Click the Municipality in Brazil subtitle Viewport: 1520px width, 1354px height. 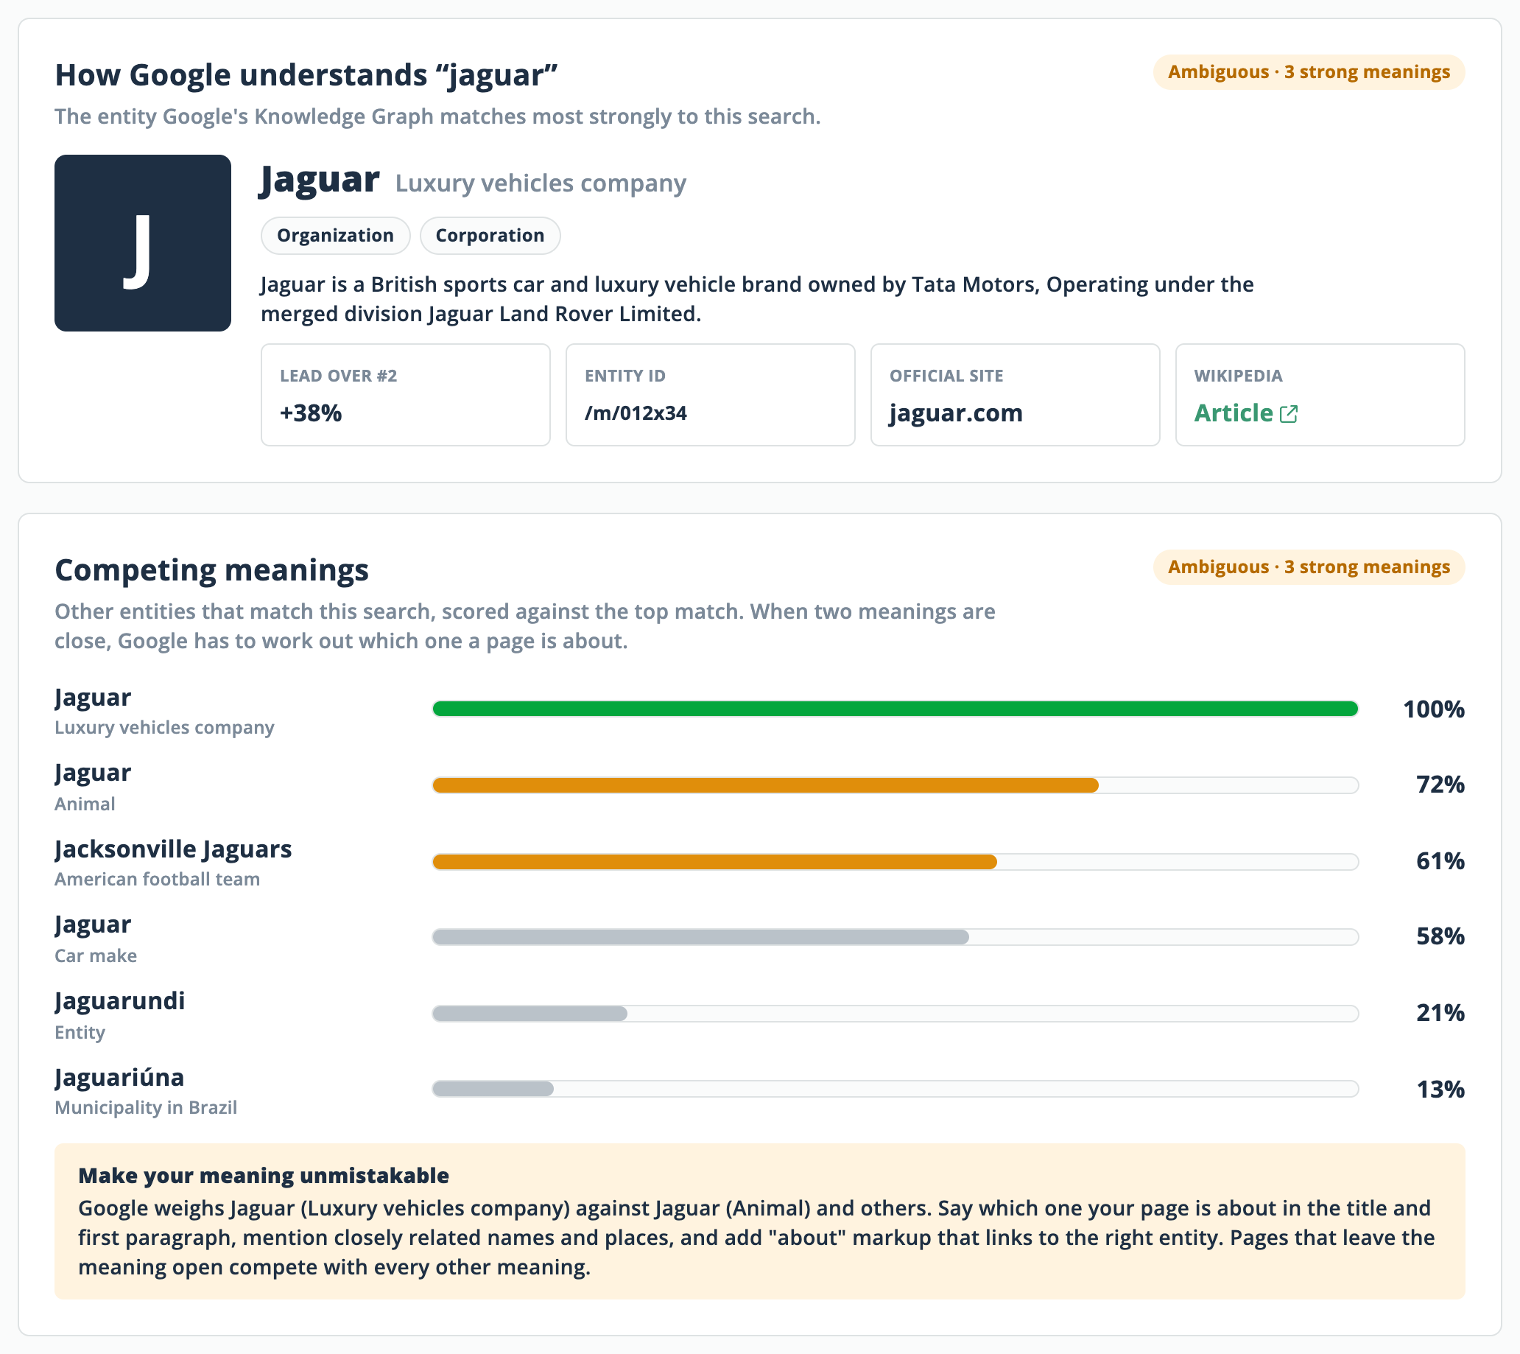click(146, 1108)
